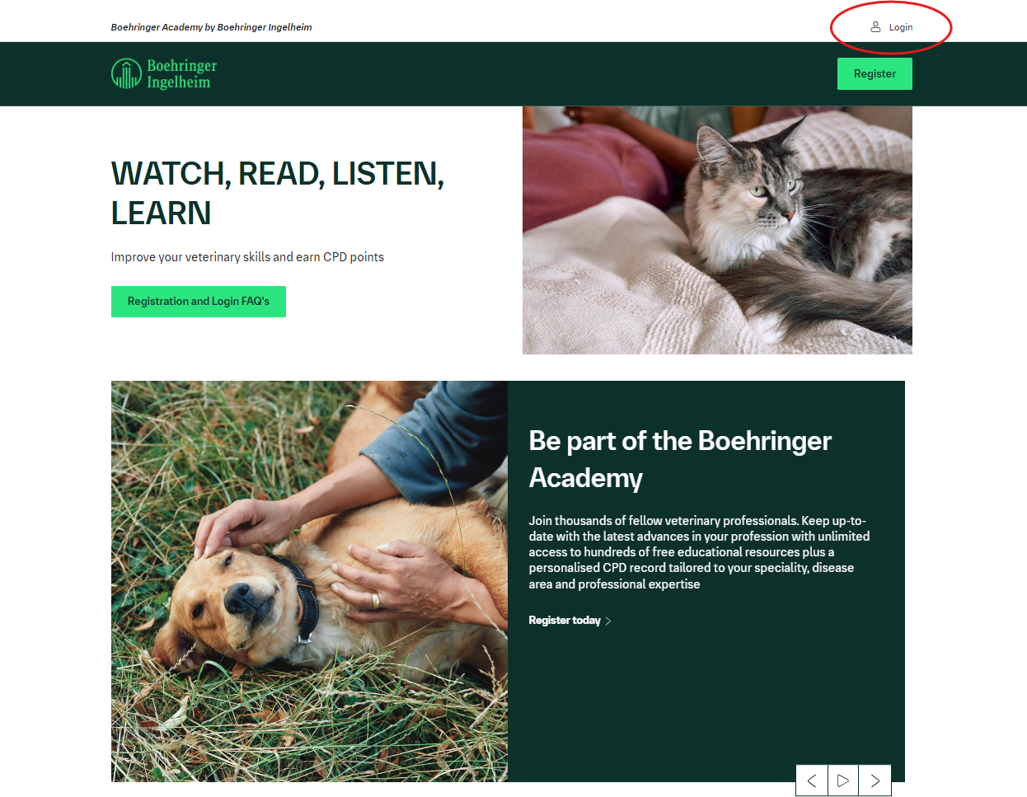Click the green Register button

tap(875, 73)
